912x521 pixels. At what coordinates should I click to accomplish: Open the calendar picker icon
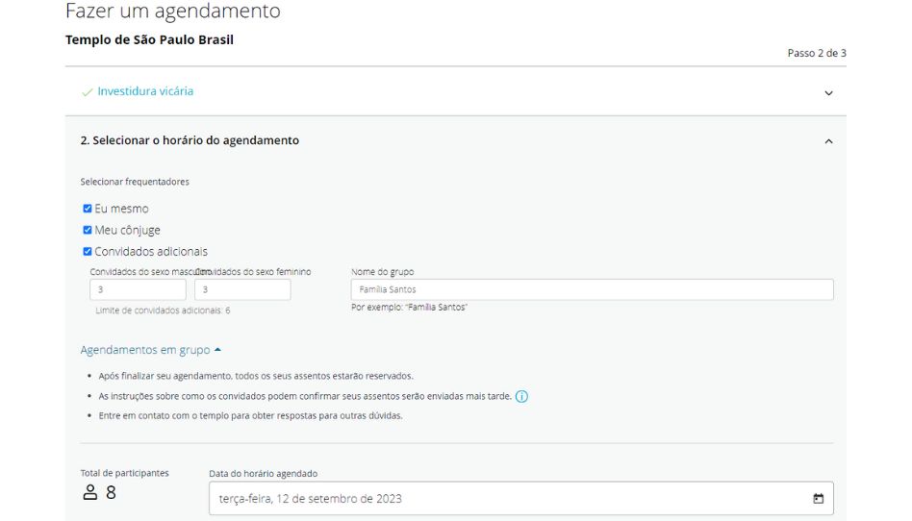coord(818,498)
